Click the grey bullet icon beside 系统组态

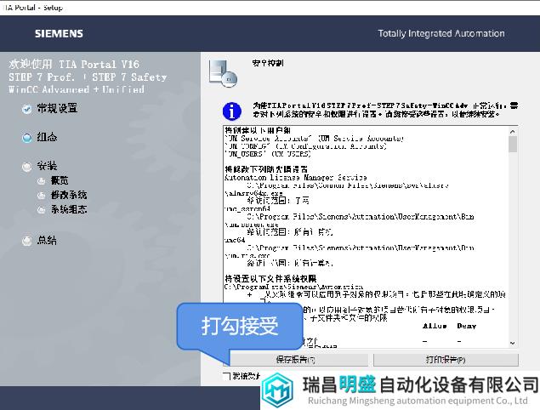[x=42, y=210]
